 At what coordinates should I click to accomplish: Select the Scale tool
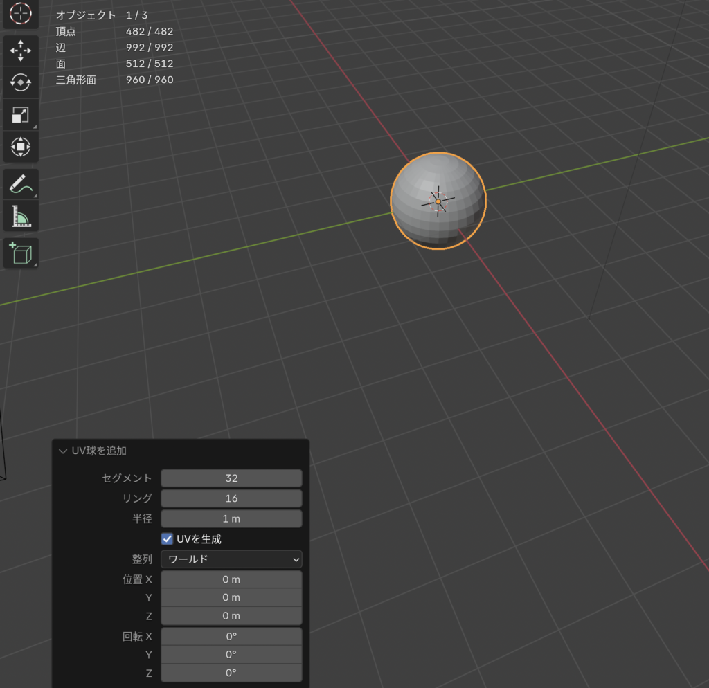pyautogui.click(x=21, y=115)
